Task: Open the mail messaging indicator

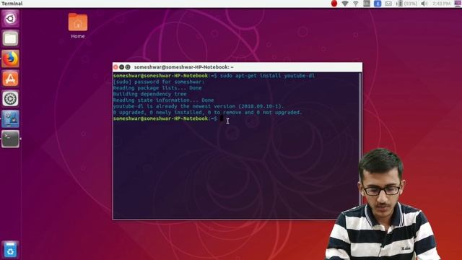Action: 388,4
